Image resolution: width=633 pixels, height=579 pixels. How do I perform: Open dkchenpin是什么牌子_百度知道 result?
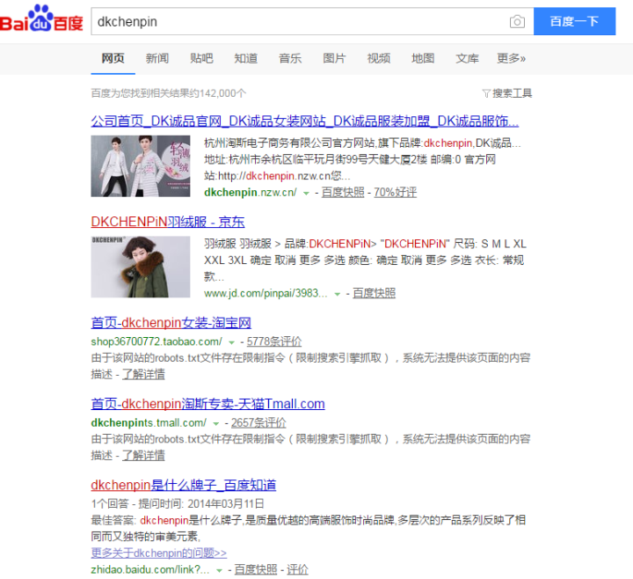click(183, 485)
